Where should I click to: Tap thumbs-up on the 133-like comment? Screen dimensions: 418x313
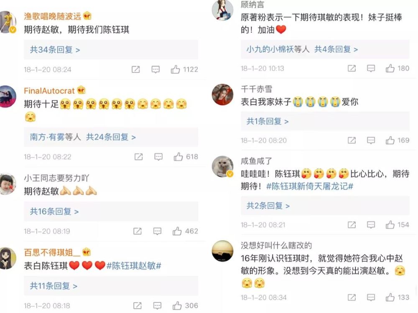[390, 297]
